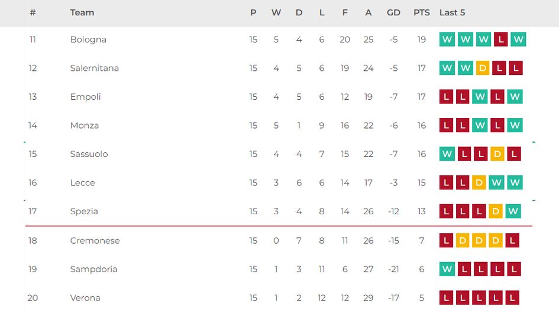This screenshot has width=559, height=314.
Task: Sort table by PTS column header
Action: (x=421, y=12)
